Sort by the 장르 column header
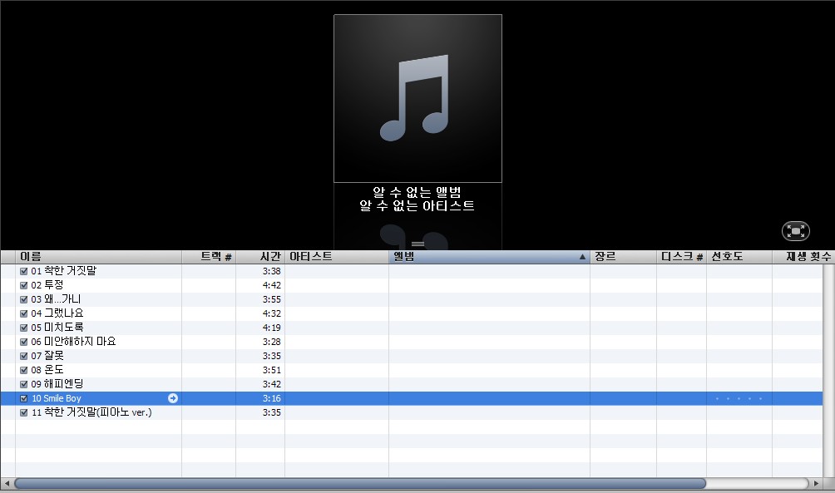The image size is (835, 493). pyautogui.click(x=623, y=257)
